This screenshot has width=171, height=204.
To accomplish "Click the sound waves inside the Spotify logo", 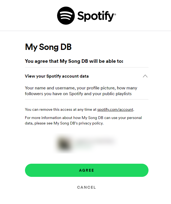I will [66, 15].
